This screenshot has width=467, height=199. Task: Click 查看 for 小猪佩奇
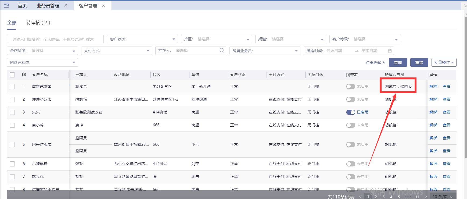click(x=447, y=164)
